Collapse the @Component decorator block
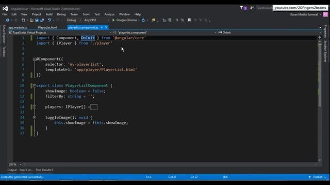 (35, 59)
